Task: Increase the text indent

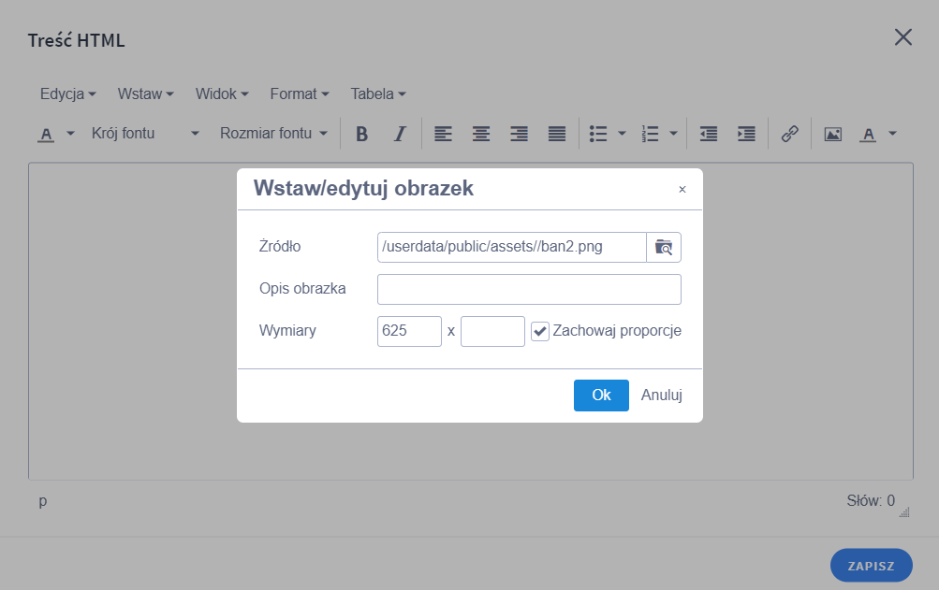Action: coord(745,134)
